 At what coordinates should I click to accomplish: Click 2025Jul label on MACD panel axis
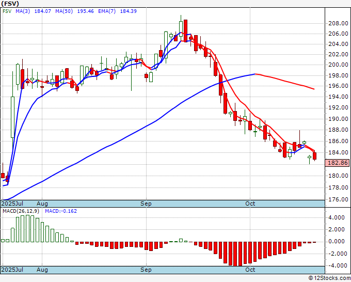click(13, 270)
